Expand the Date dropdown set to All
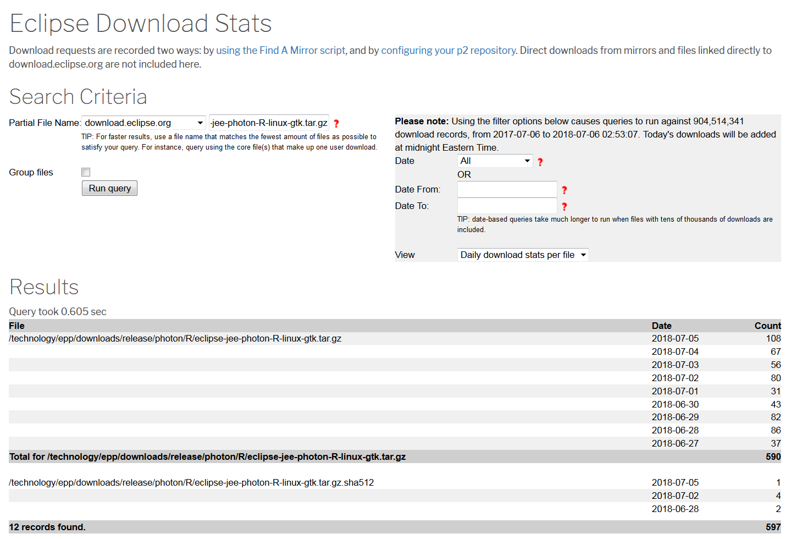Screen dimensions: 797x539 click(495, 161)
